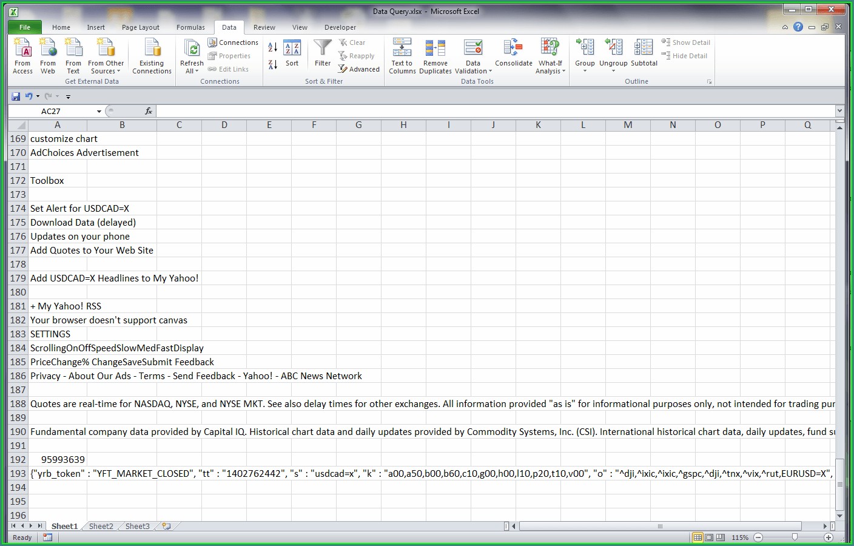Screen dimensions: 854x546
Task: Open Outline dialog launcher
Action: click(x=709, y=81)
